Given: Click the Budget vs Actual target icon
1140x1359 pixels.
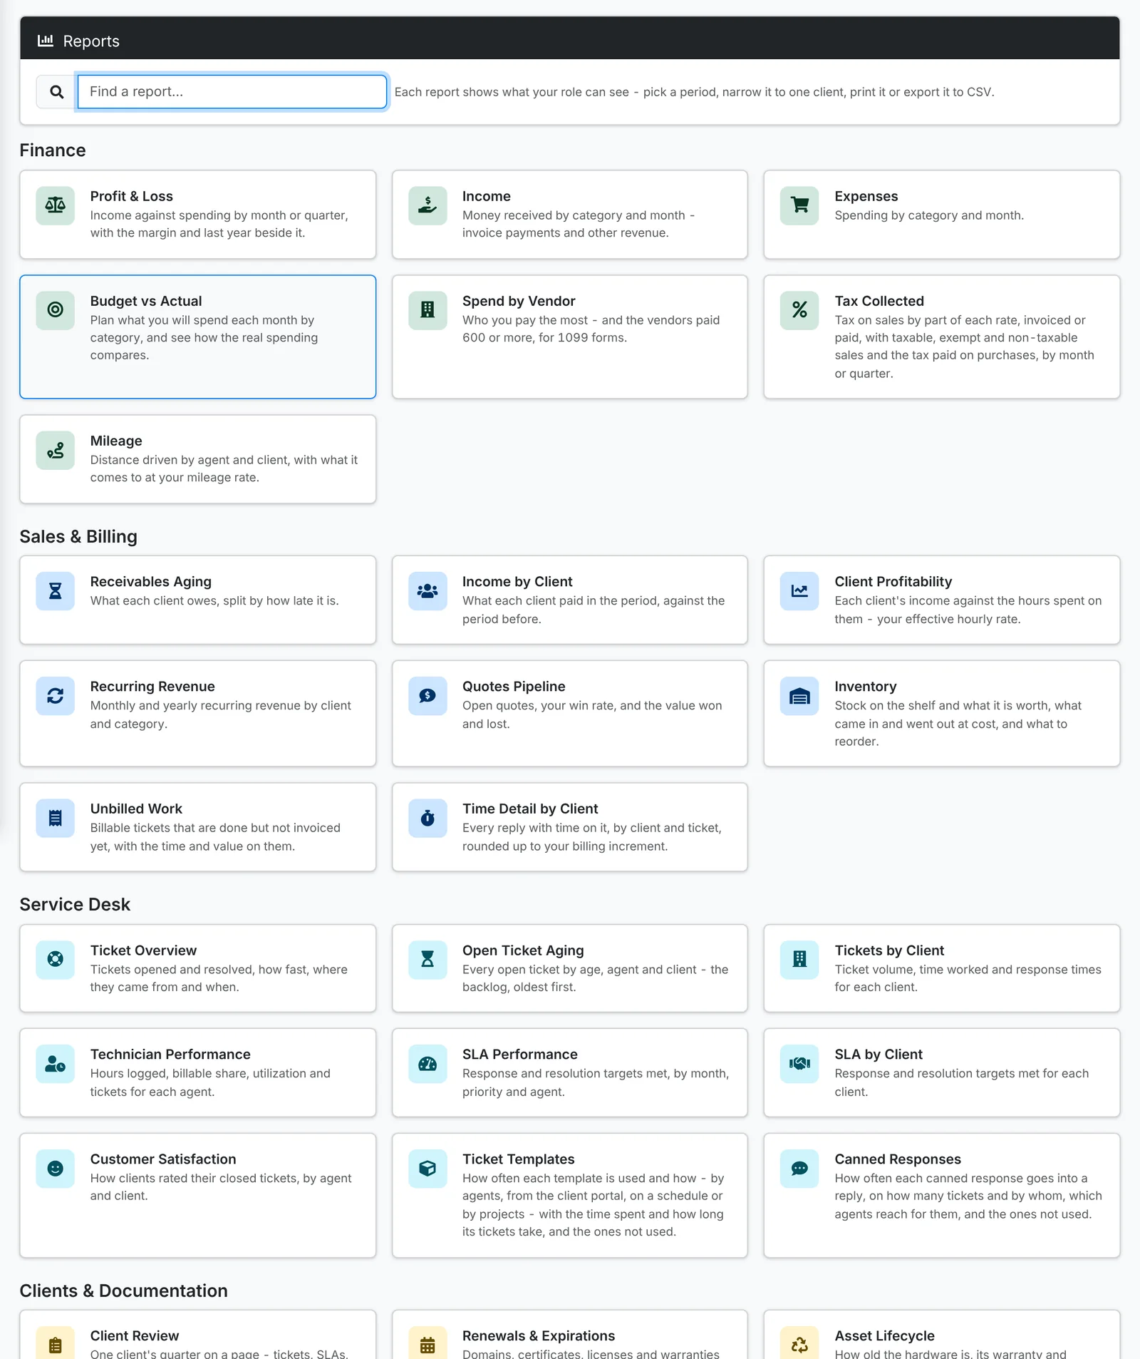Looking at the screenshot, I should point(56,310).
